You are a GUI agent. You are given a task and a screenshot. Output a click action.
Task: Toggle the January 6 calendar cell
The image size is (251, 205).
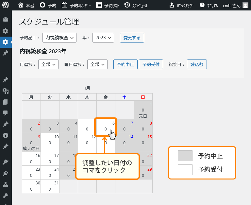click(x=106, y=127)
